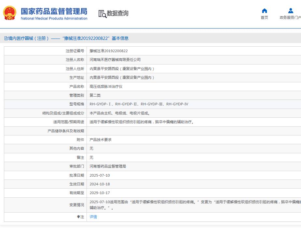Click the document icon before 境内医疗器械（注册）
This screenshot has width=301, height=233.
[x=5, y=38]
